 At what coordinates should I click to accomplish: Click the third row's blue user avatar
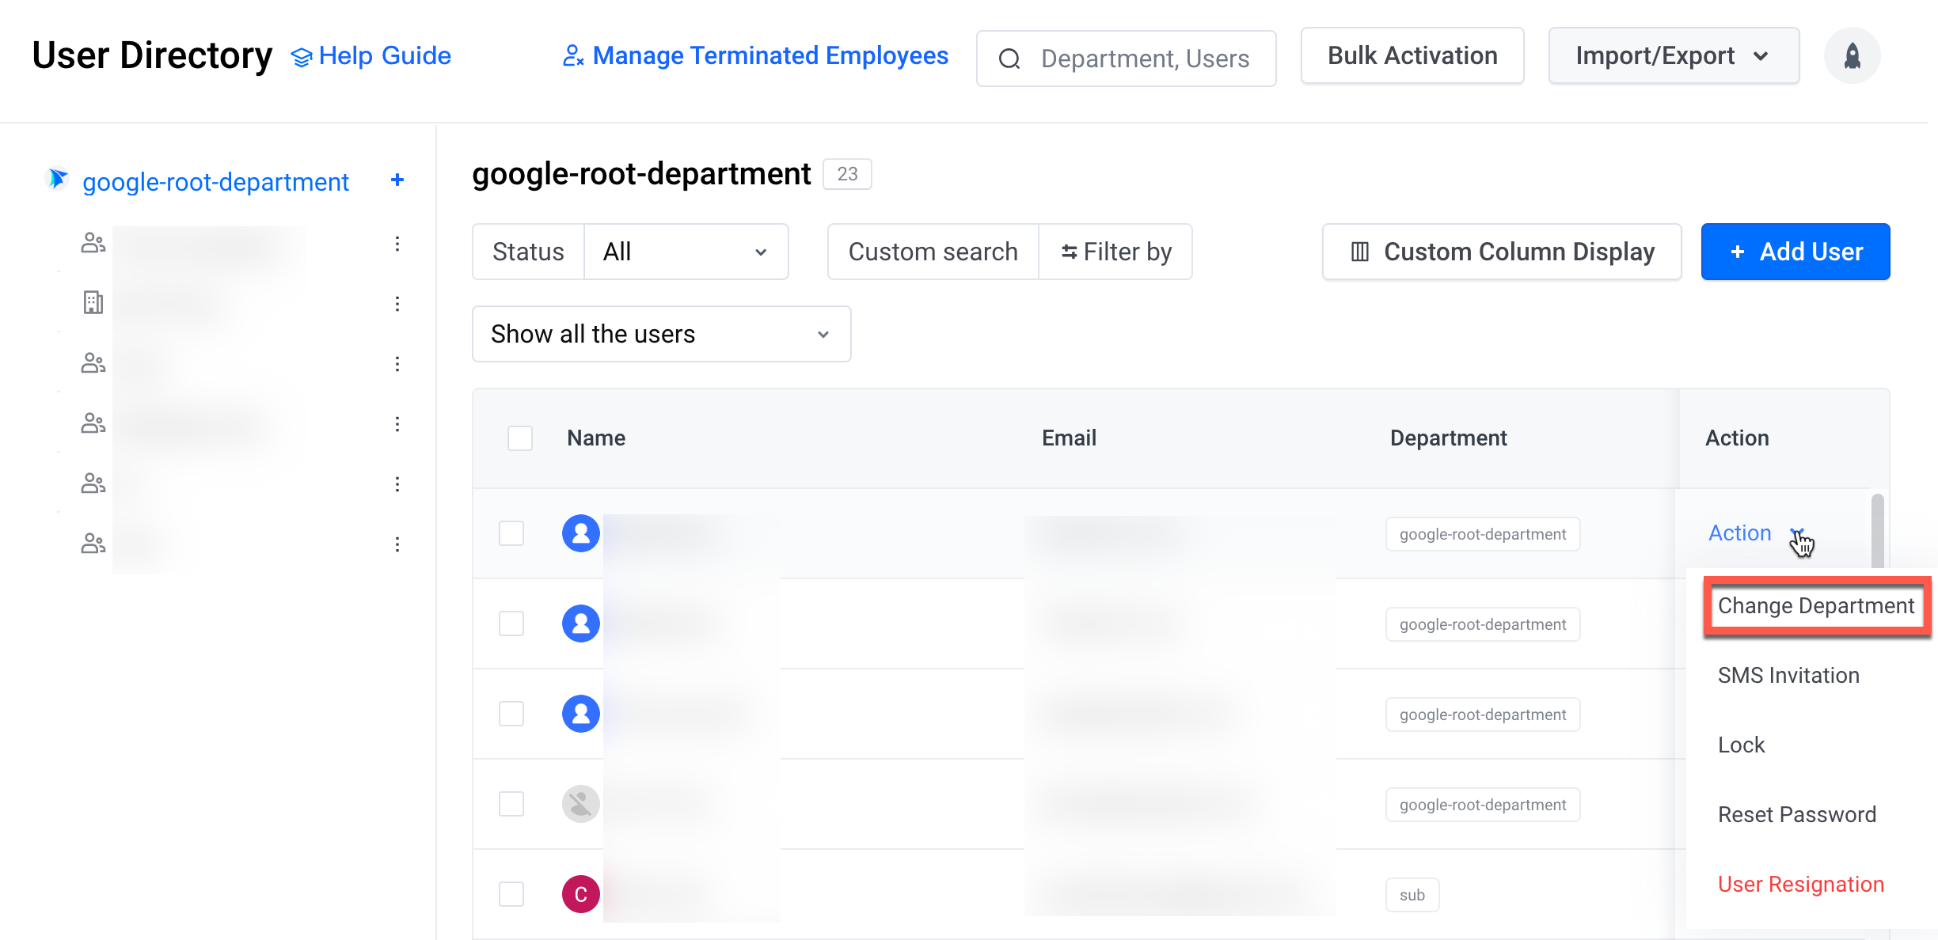coord(581,714)
